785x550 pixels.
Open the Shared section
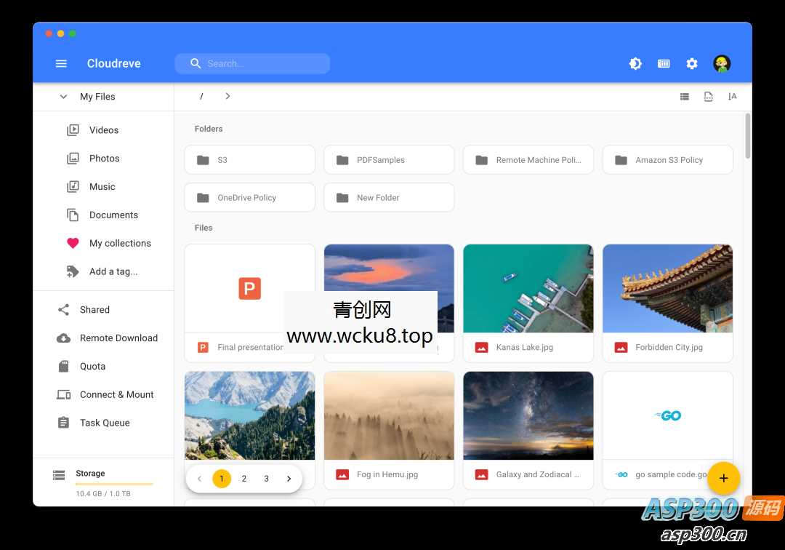pyautogui.click(x=94, y=309)
